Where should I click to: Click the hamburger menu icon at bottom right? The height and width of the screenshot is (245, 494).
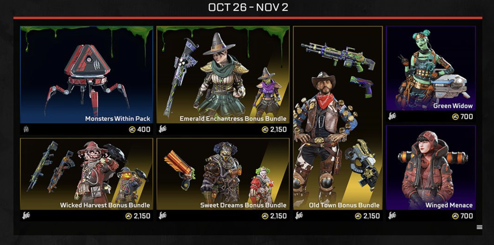[479, 227]
